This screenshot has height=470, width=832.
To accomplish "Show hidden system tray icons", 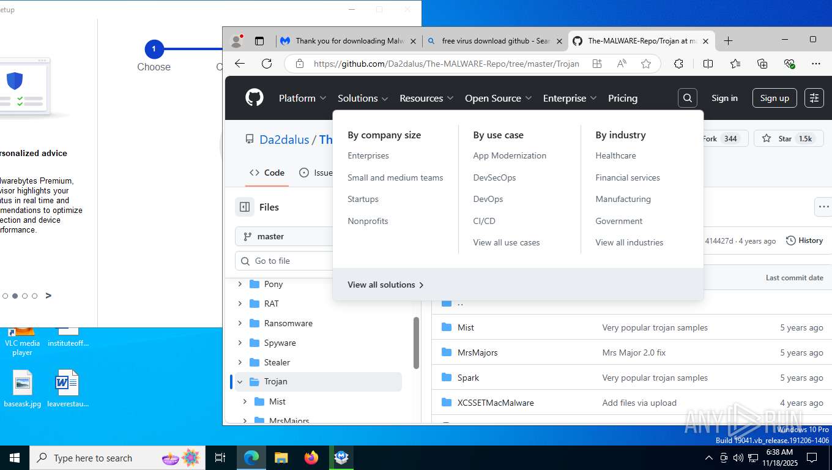I will (709, 457).
